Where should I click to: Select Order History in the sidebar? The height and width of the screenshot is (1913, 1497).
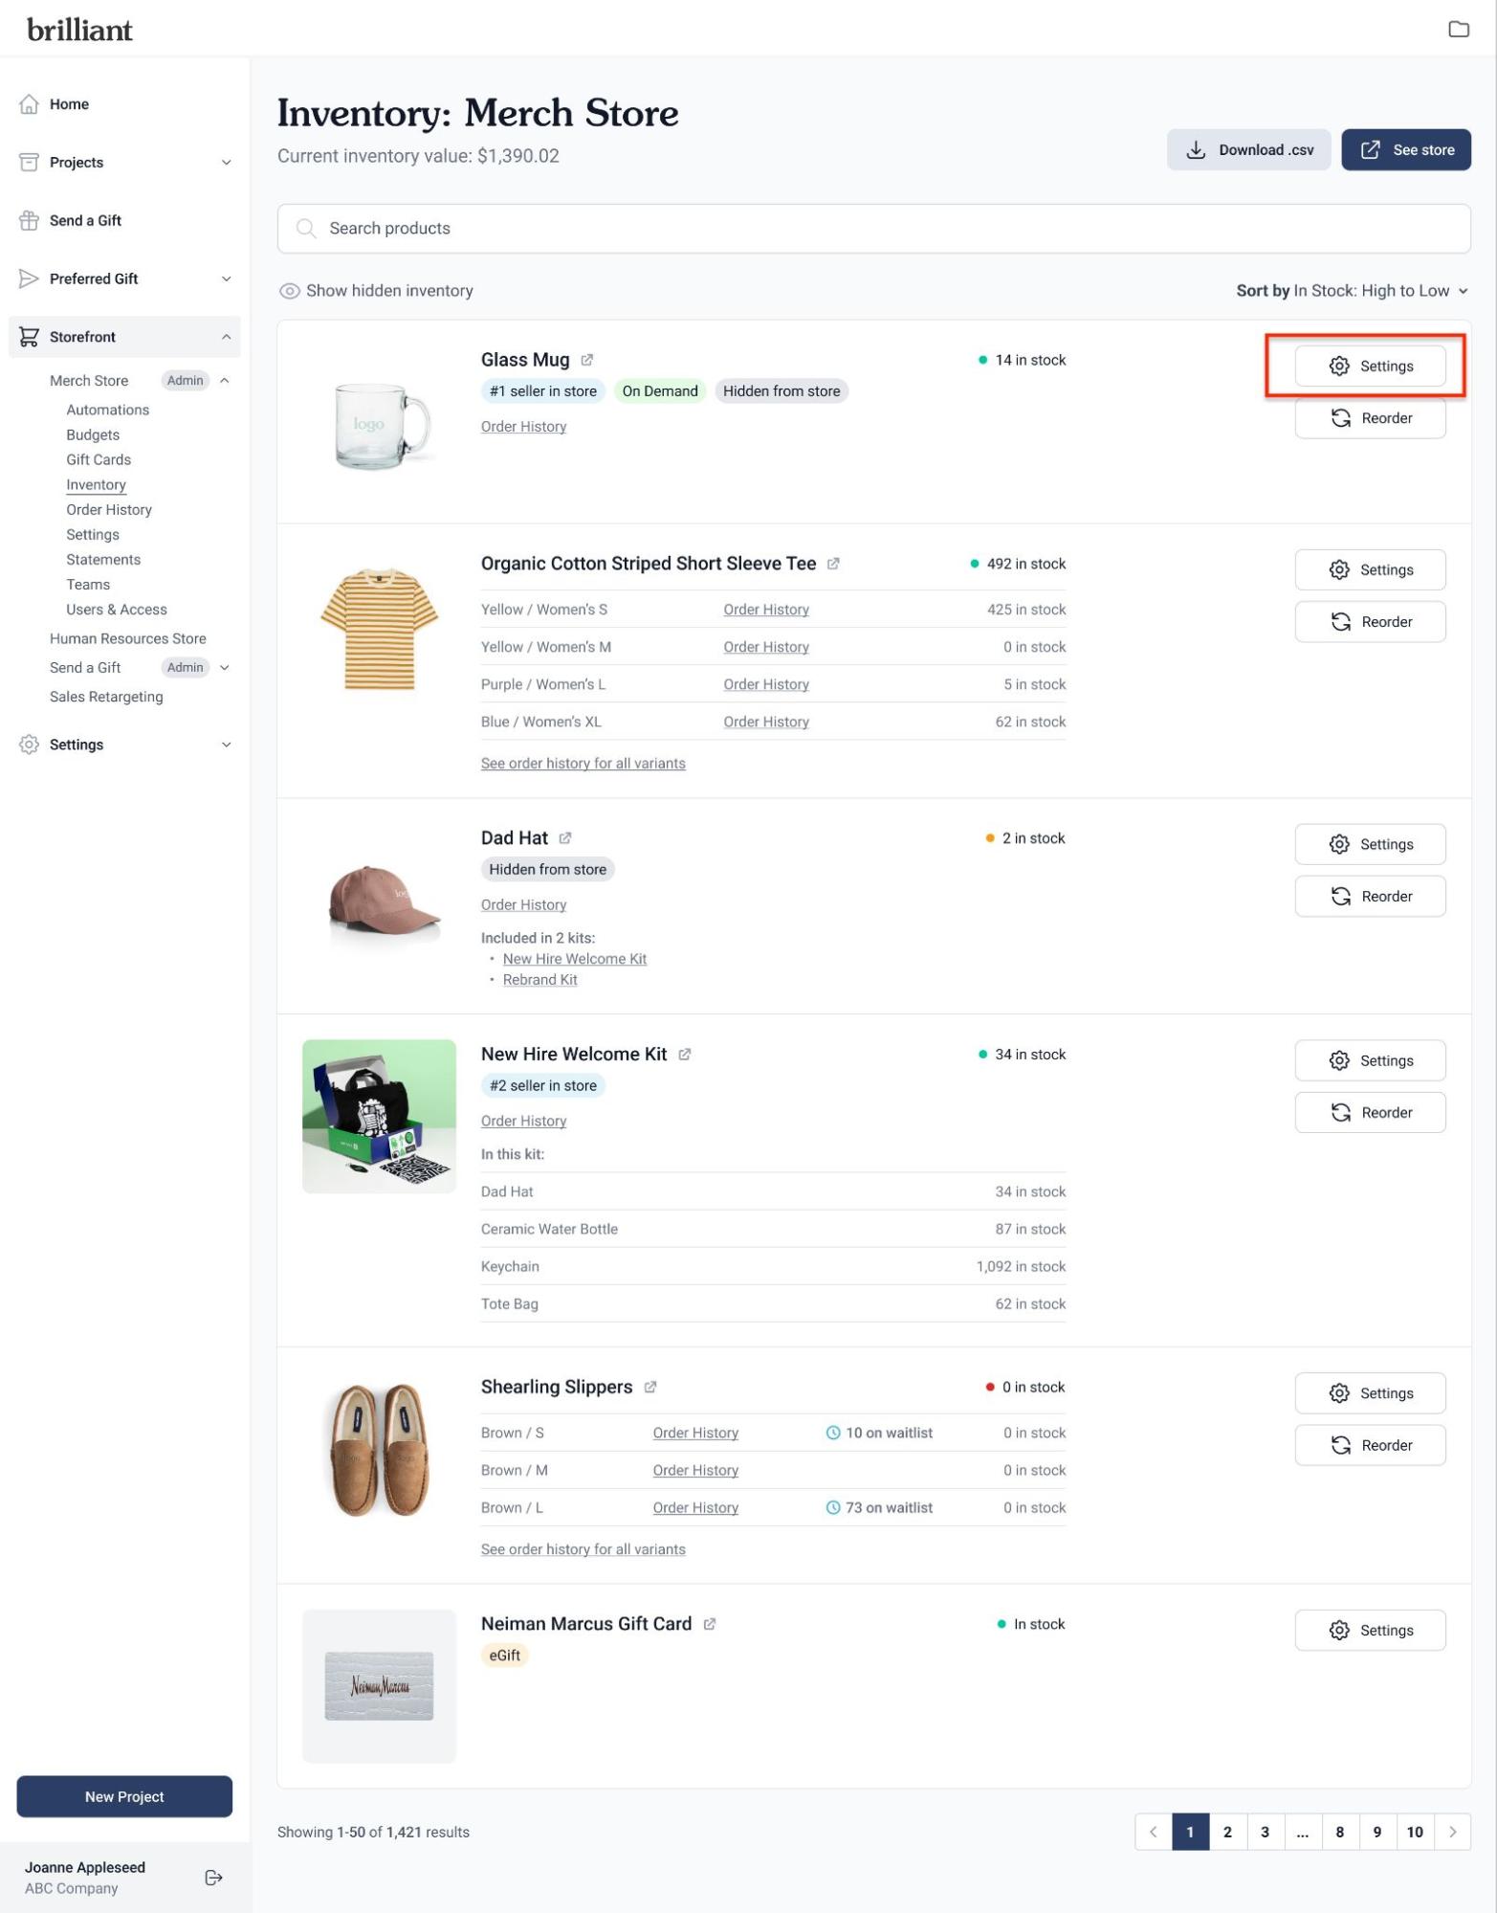tap(109, 510)
